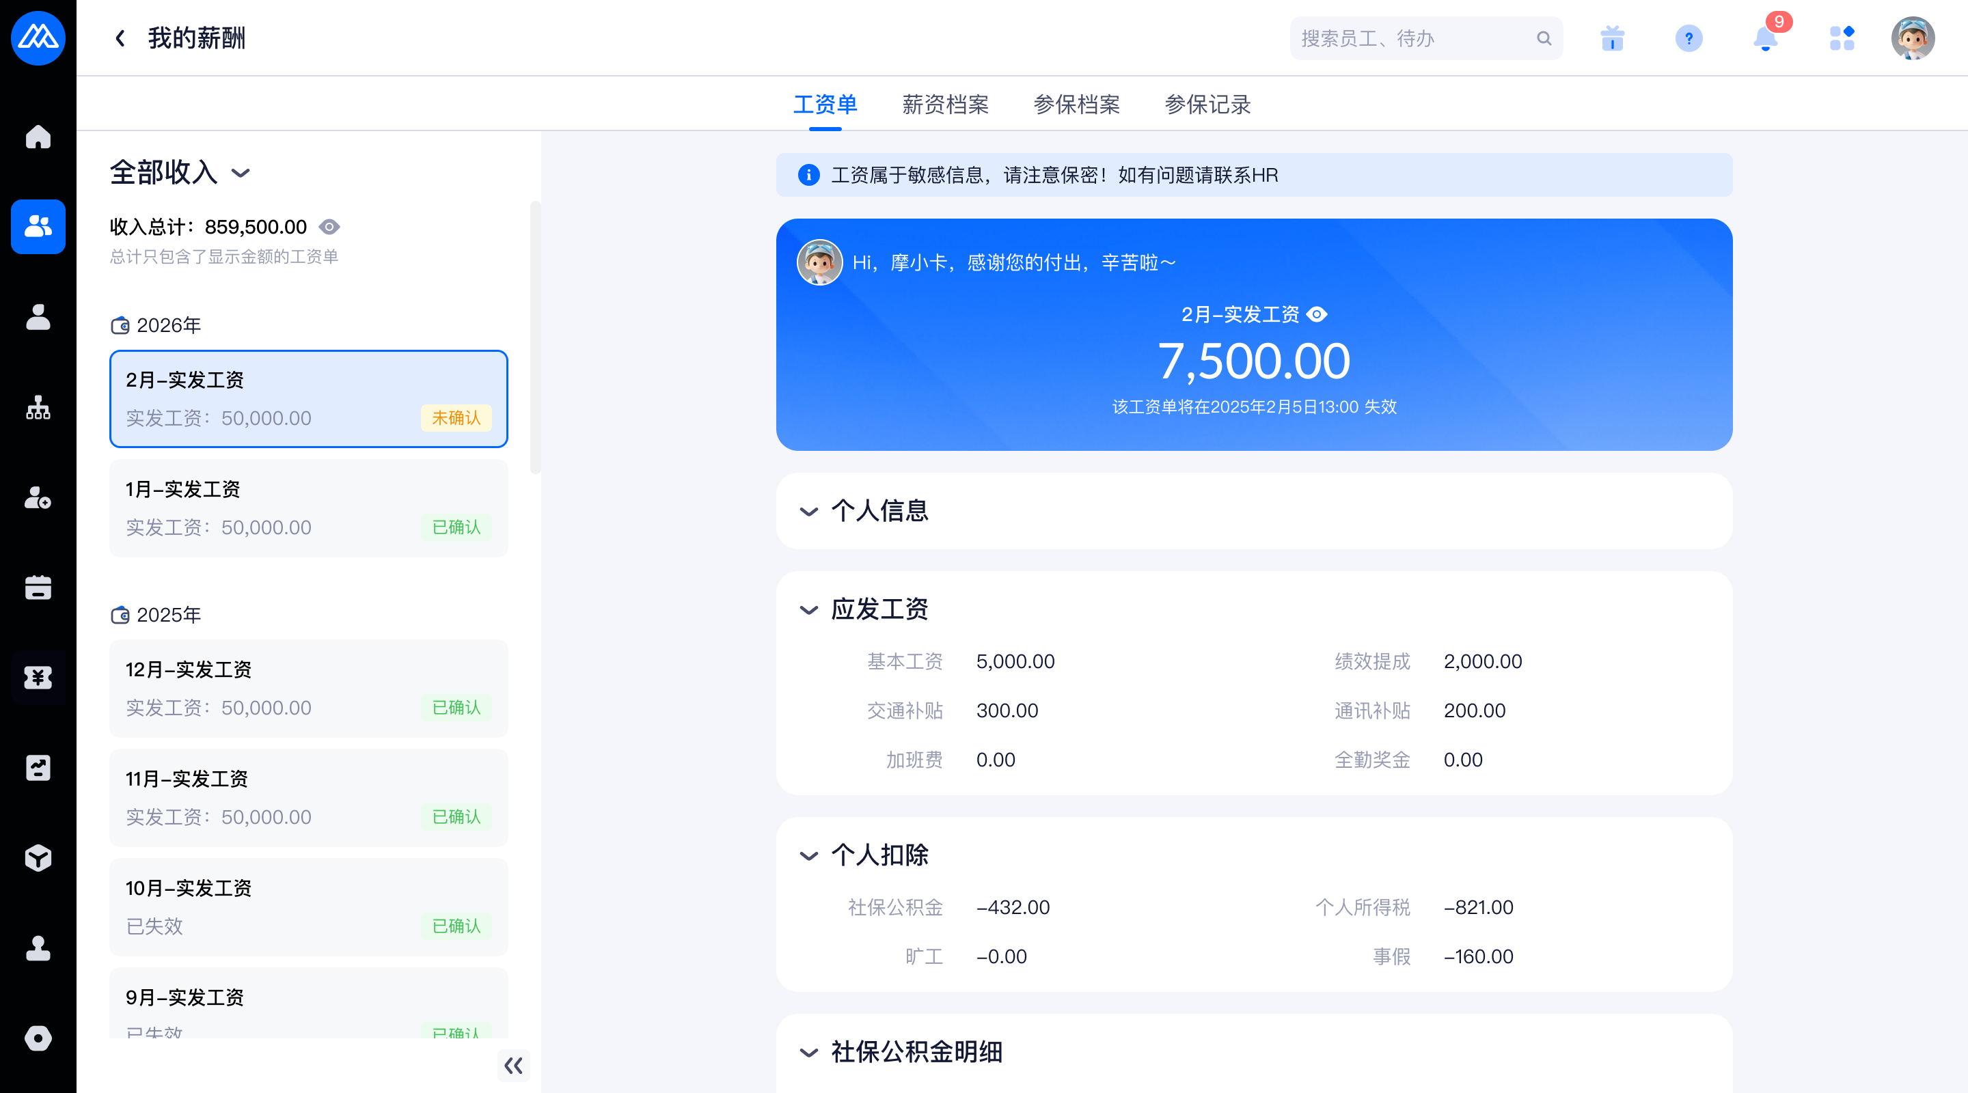The image size is (1968, 1093).
Task: Select the 1月-实发工资 payslip
Action: (x=309, y=508)
